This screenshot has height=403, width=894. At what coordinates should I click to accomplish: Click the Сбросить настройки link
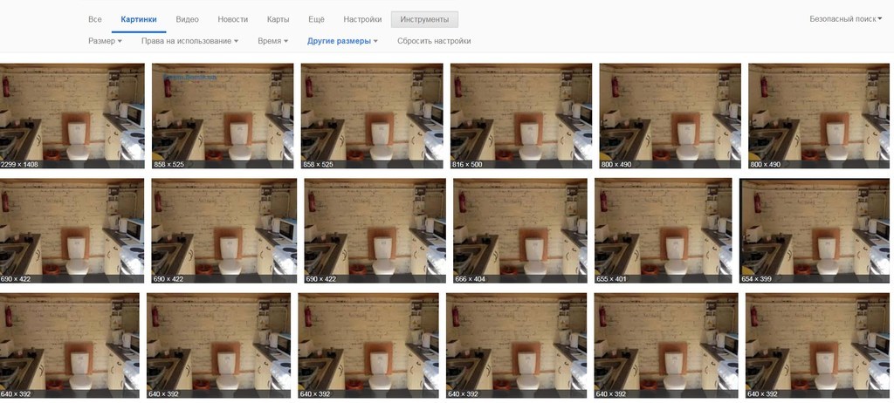(434, 41)
